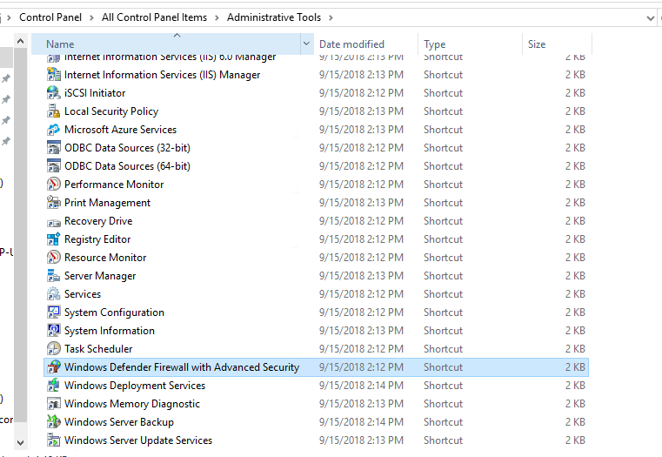Navigate to All Control Panel Items breadcrumb
The width and height of the screenshot is (662, 457).
click(x=154, y=17)
